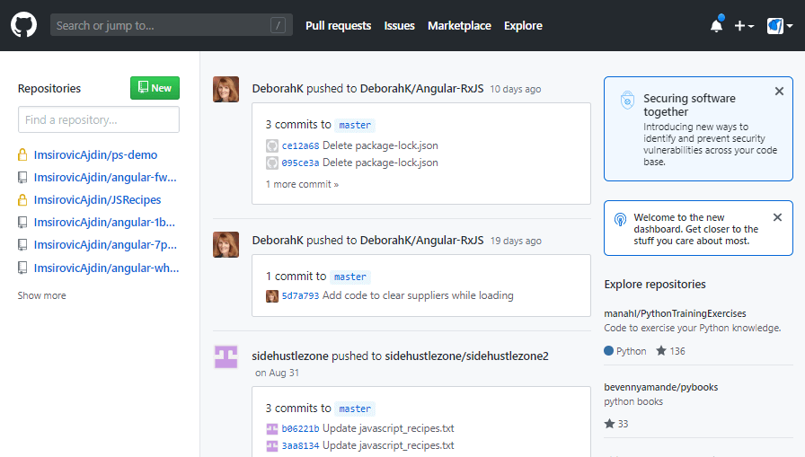Open the sidehustlezone purple identicon avatar
This screenshot has width=805, height=457.
point(226,356)
